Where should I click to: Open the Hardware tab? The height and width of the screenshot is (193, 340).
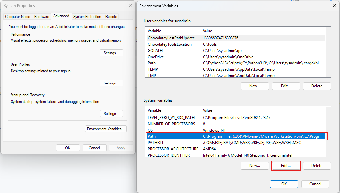(42, 17)
